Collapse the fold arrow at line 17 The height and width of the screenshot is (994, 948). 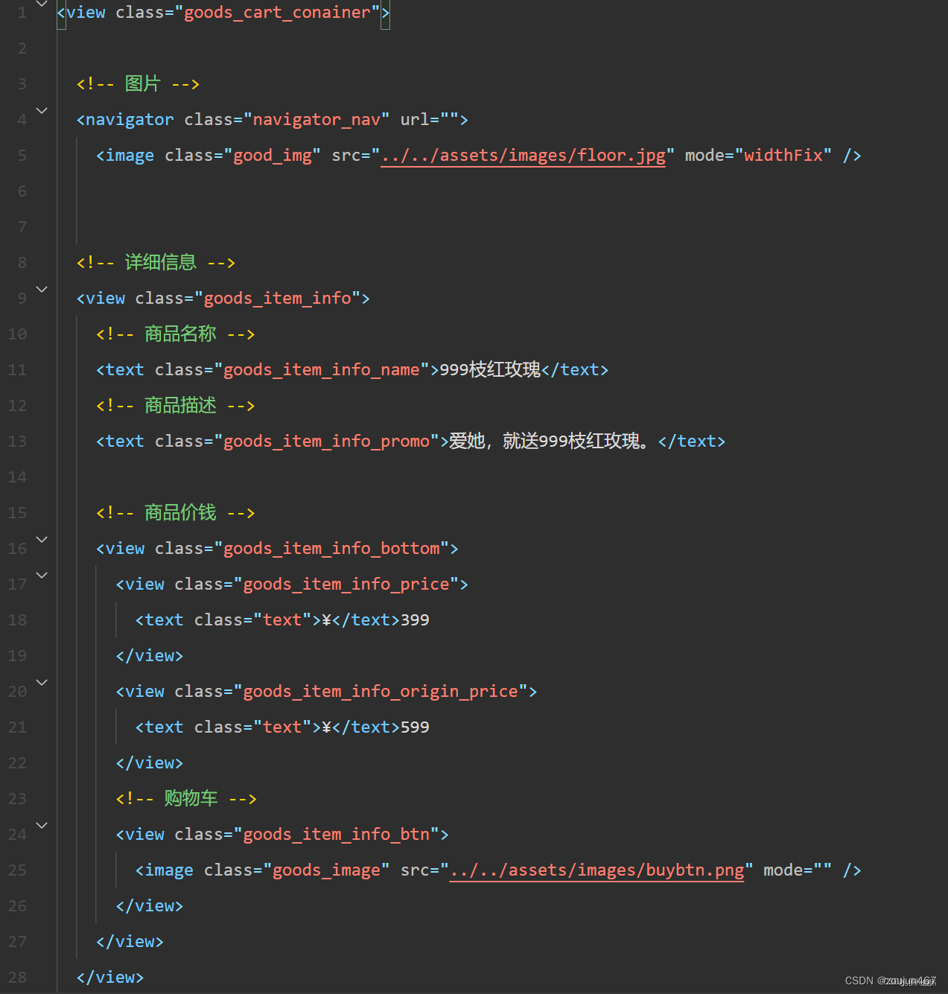click(42, 576)
